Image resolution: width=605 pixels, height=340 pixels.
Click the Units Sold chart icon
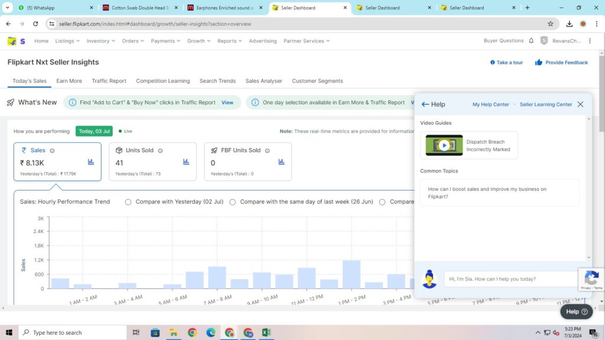[x=186, y=162]
